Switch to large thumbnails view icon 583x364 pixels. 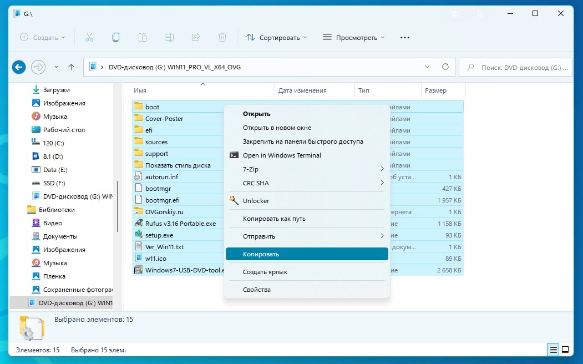(x=565, y=350)
